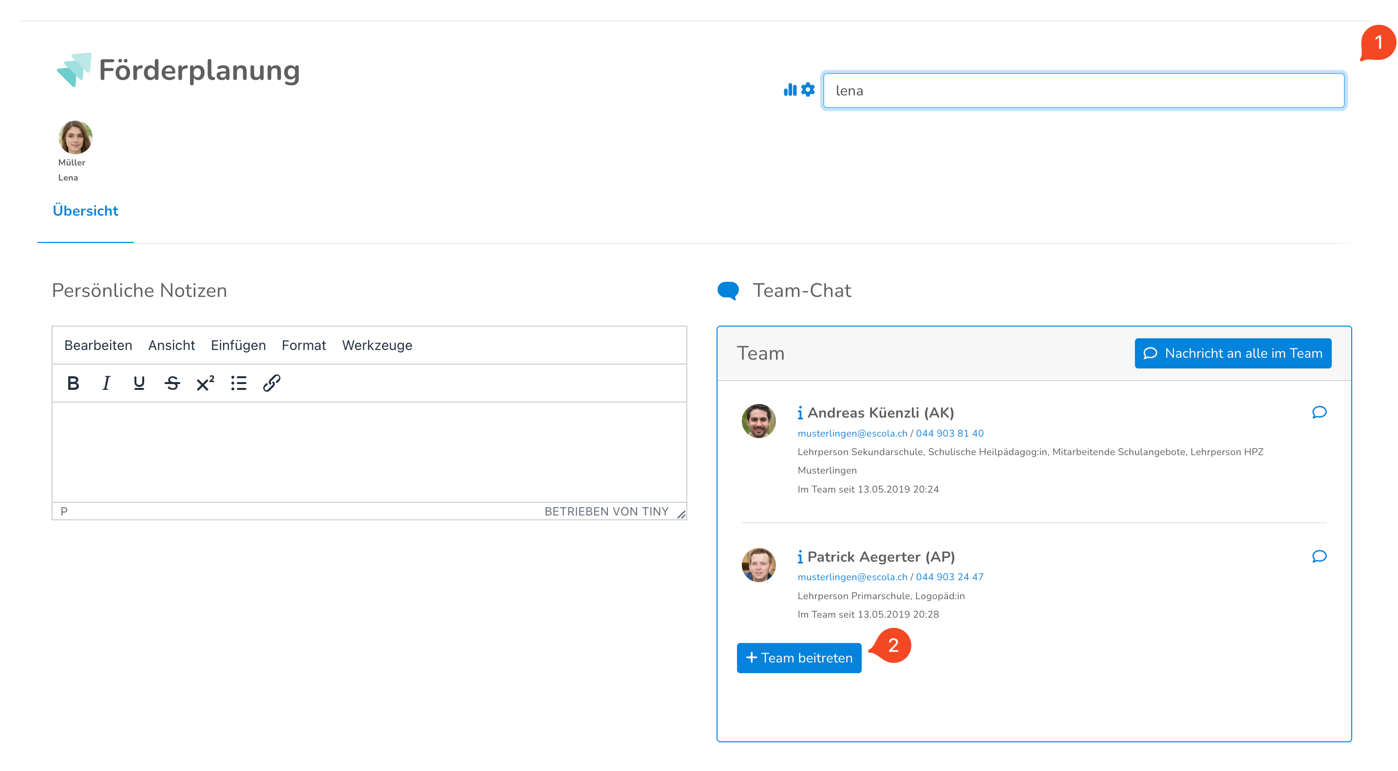Open the Bearbeiten menu
Image resolution: width=1398 pixels, height=771 pixels.
(98, 346)
